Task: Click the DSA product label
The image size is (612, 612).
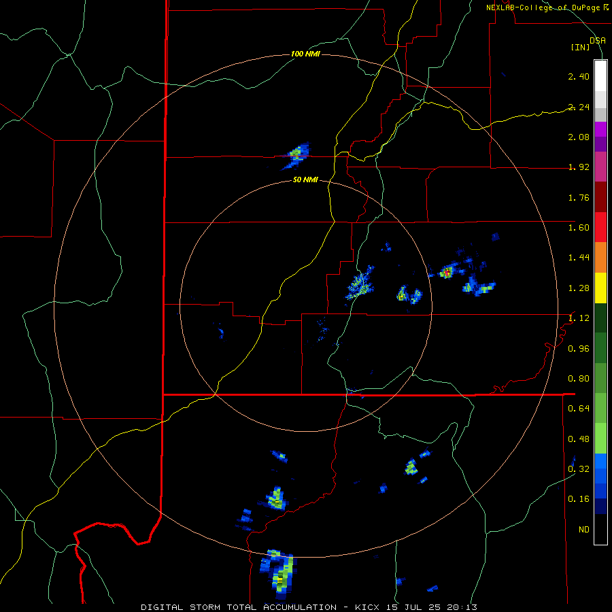Action: pyautogui.click(x=598, y=40)
